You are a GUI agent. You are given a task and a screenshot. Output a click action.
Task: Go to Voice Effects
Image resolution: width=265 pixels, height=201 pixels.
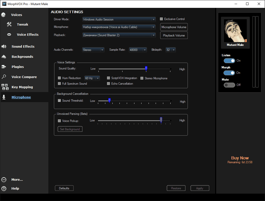click(28, 34)
